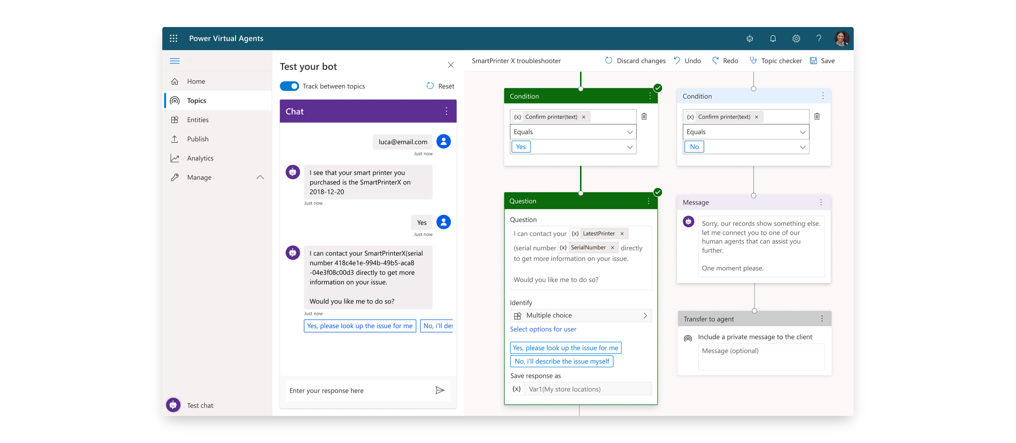This screenshot has height=443, width=1016.
Task: Open the app launcher waffle icon
Action: pos(173,38)
